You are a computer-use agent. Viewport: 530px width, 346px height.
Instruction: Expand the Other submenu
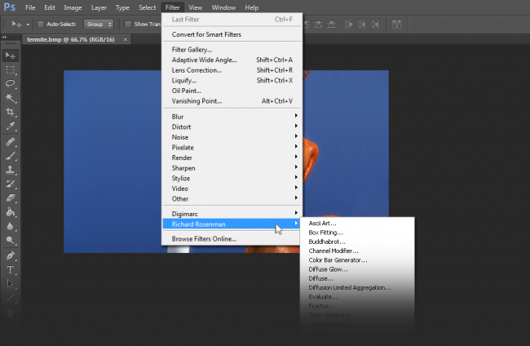[232, 199]
